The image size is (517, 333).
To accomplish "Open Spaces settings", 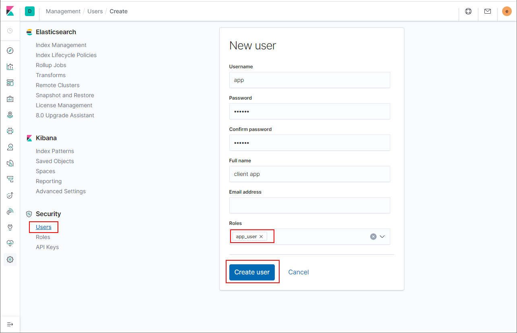I will coord(45,171).
